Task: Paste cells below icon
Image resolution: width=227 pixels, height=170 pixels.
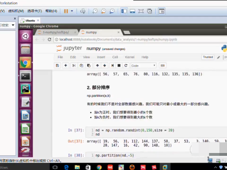Action: click(89, 66)
